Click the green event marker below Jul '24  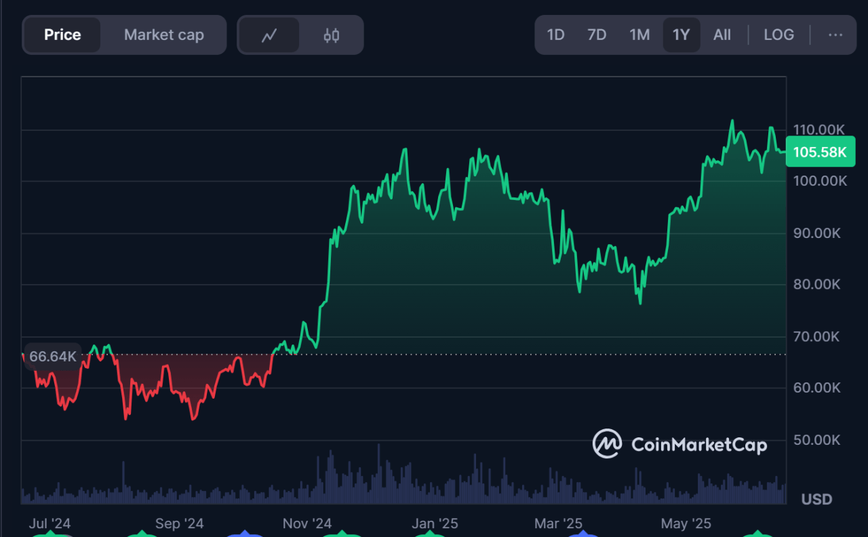pos(51,534)
